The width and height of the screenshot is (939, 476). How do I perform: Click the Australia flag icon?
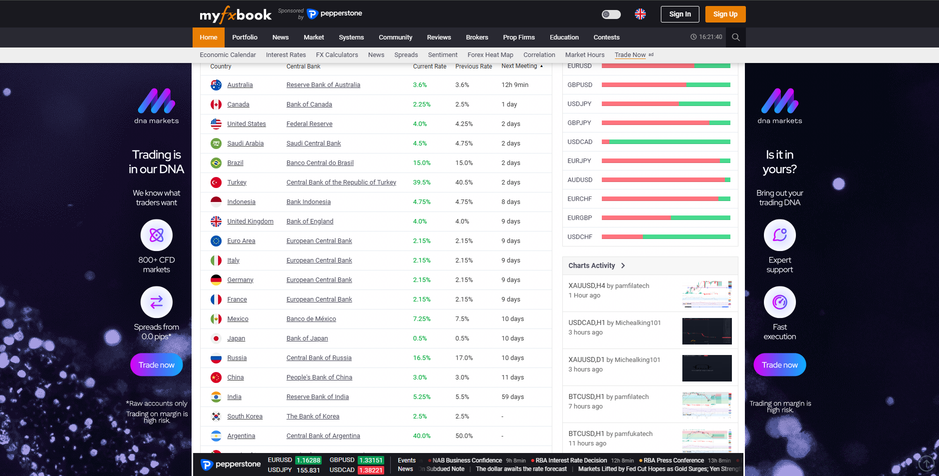(216, 85)
